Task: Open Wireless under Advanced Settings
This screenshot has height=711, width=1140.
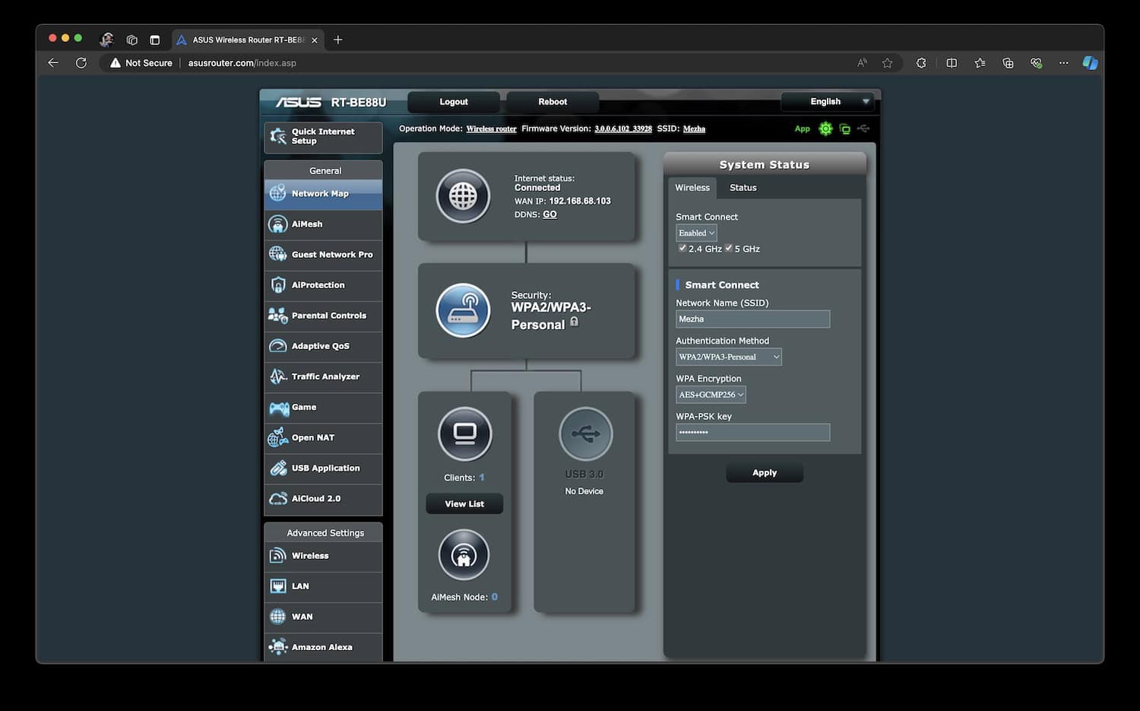Action: pyautogui.click(x=323, y=556)
